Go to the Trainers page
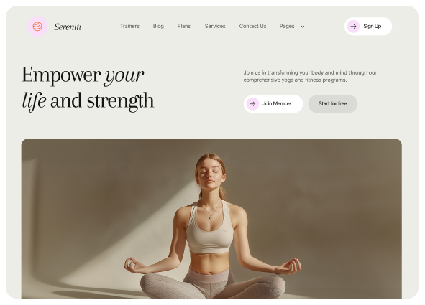425x305 pixels. click(x=130, y=27)
